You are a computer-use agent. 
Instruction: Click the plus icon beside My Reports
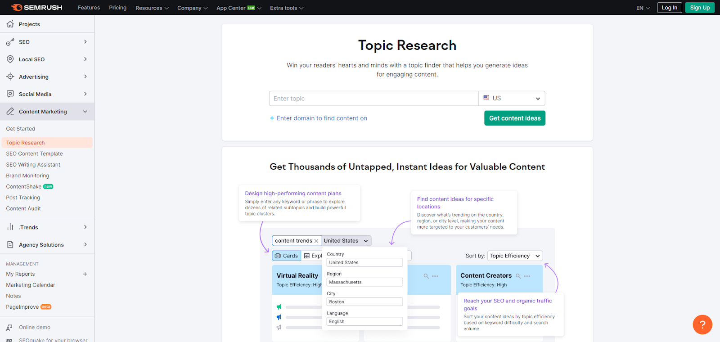pyautogui.click(x=85, y=274)
